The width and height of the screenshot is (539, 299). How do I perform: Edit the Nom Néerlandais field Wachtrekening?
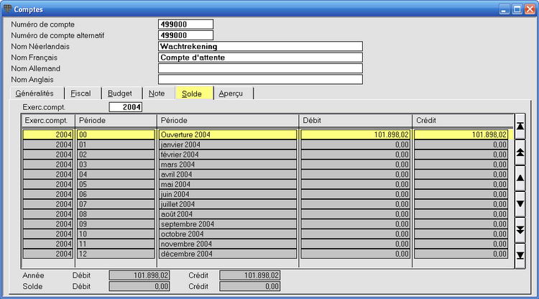(x=260, y=47)
